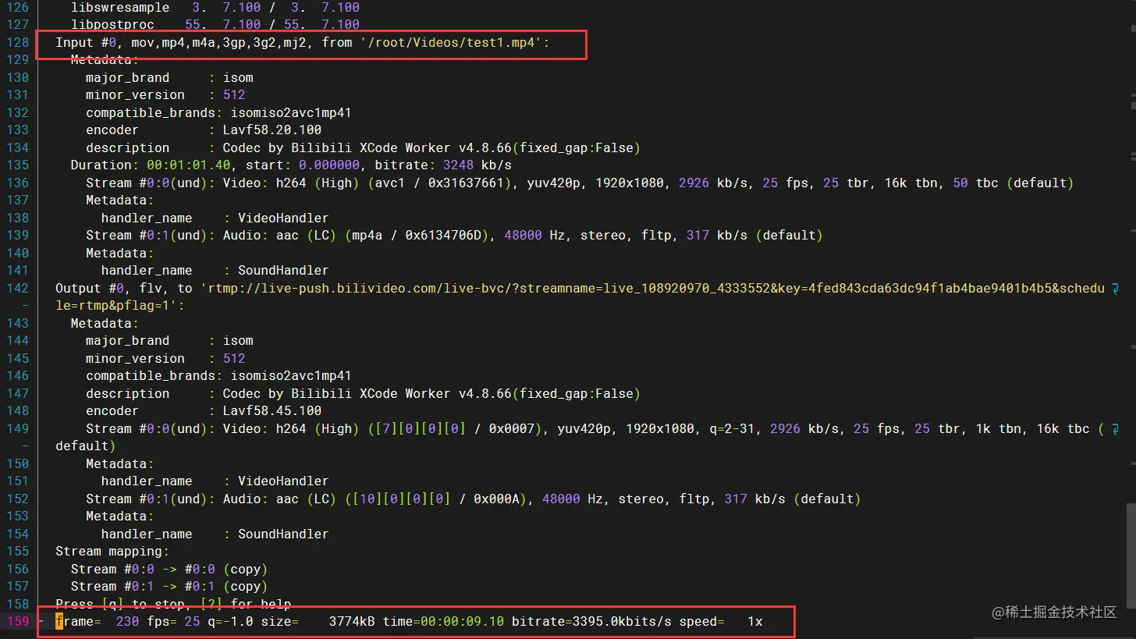1136x639 pixels.
Task: Click the encoder value 'Lavf58.45.100'
Action: pyautogui.click(x=272, y=411)
